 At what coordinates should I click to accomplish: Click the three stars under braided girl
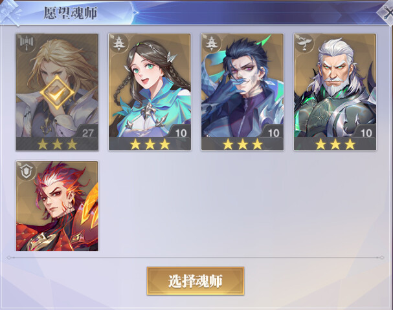click(x=150, y=144)
